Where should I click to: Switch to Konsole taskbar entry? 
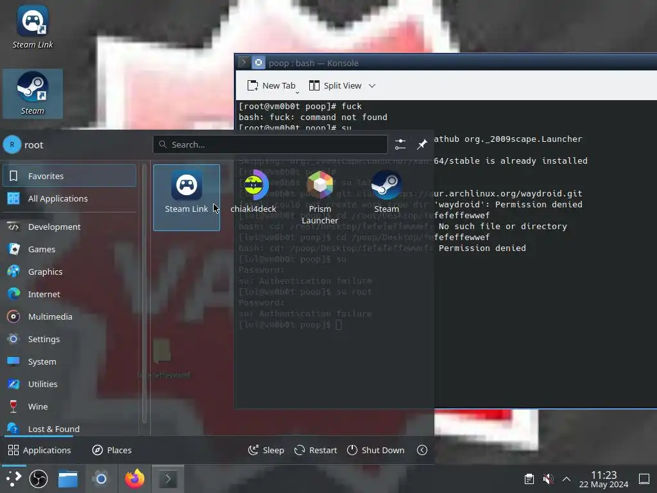(168, 479)
